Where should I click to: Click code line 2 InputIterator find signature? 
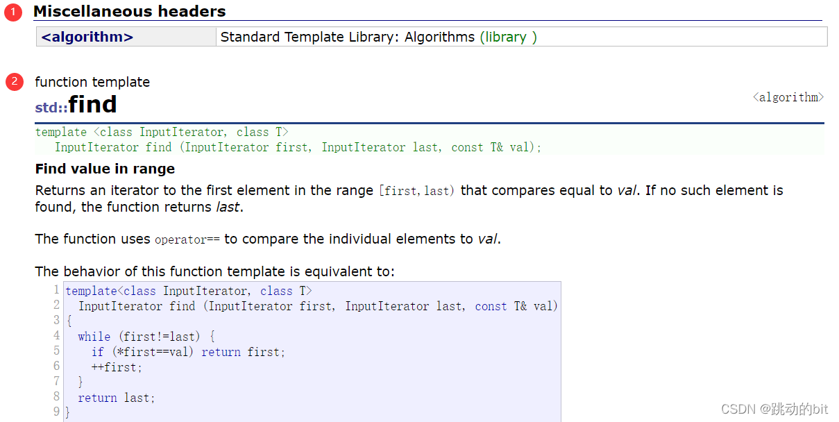point(318,306)
